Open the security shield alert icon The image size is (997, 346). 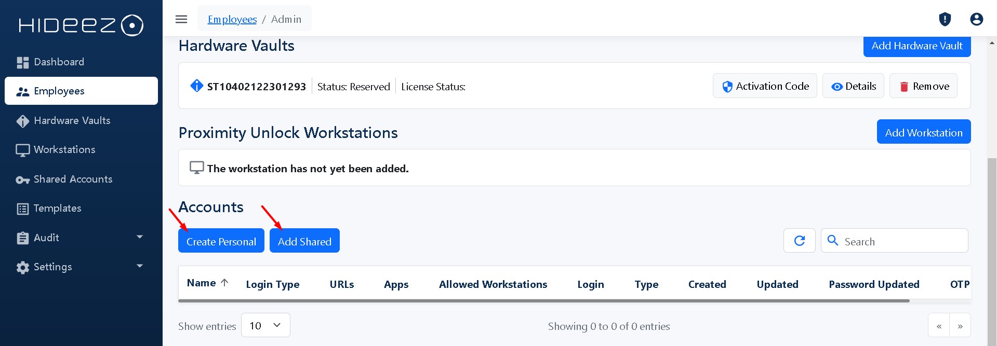pos(945,19)
